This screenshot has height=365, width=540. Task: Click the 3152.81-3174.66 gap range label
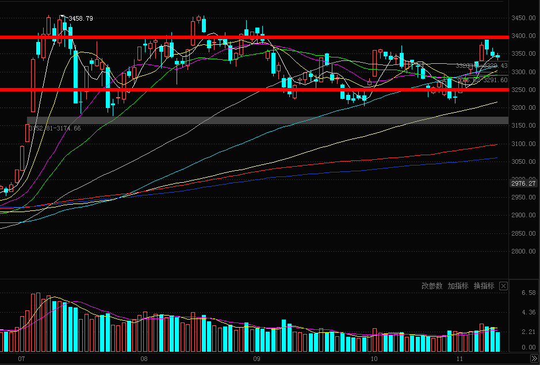[55, 128]
